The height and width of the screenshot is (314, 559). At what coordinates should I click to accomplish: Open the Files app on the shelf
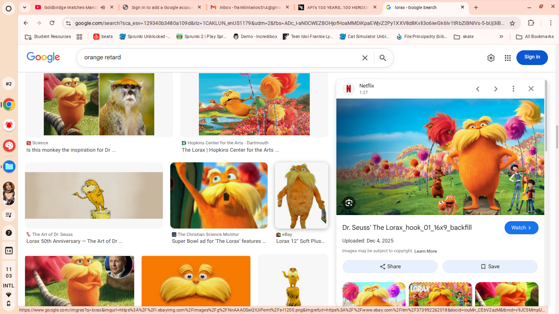tap(9, 166)
